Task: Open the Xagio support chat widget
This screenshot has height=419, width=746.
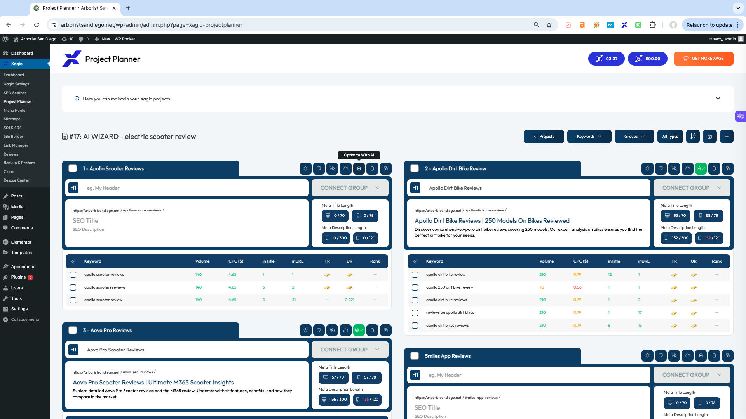Action: tap(741, 116)
